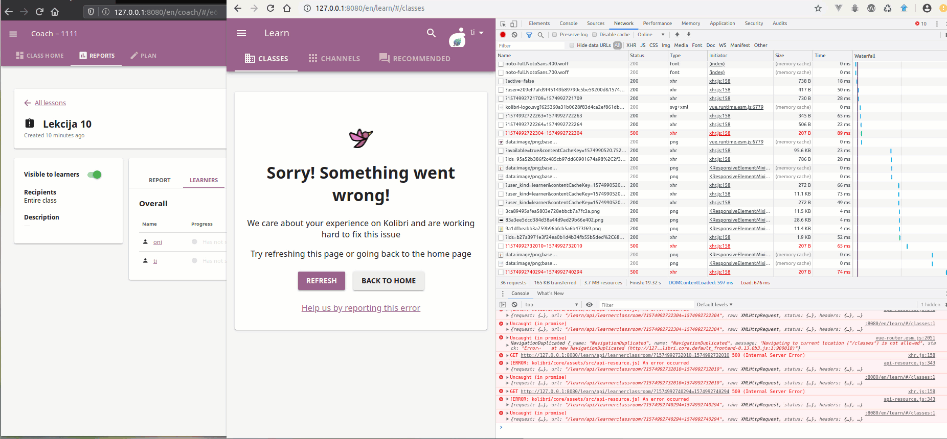Open DevTools three-dot customize menu
The height and width of the screenshot is (439, 947).
(x=937, y=23)
